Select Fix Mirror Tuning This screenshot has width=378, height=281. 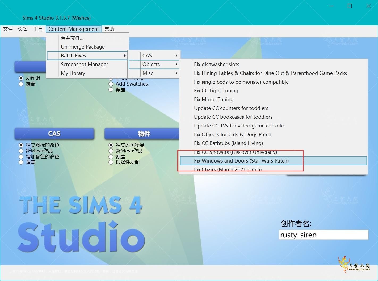coord(273,99)
